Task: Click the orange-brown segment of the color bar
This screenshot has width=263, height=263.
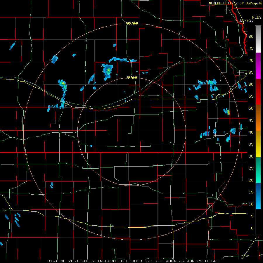Action: [258, 117]
